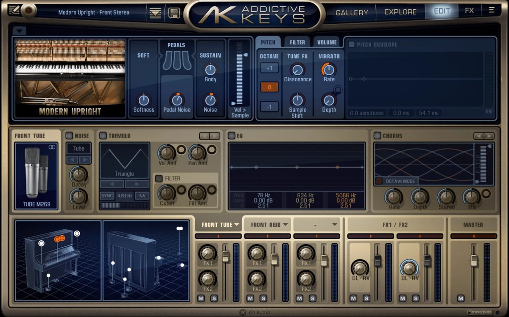Image resolution: width=509 pixels, height=317 pixels.
Task: Solo the Front Ribb channel
Action: (263, 298)
